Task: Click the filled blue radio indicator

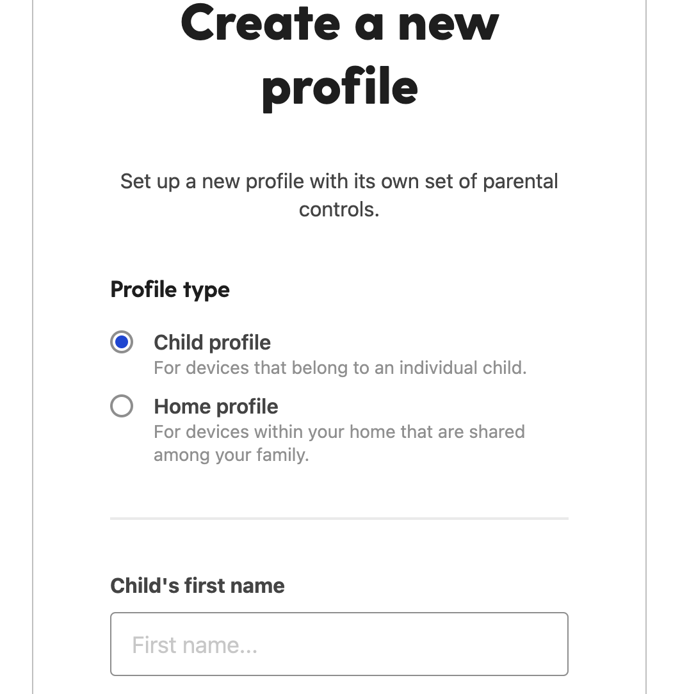Action: [x=122, y=342]
